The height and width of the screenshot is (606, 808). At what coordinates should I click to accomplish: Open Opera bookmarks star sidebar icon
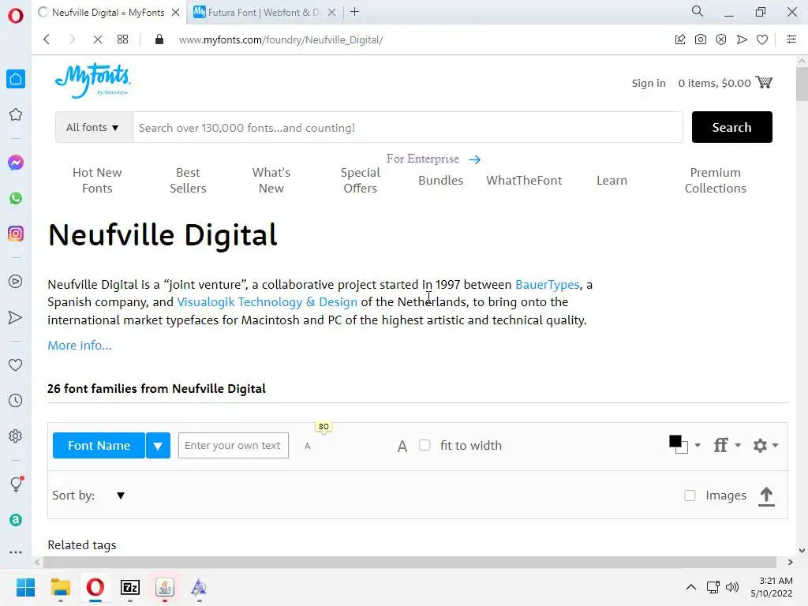click(x=16, y=114)
